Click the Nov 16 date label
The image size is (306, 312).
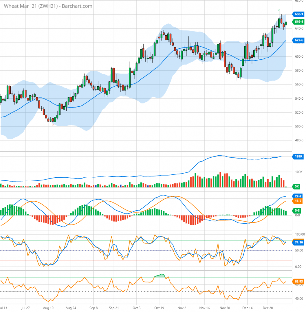[204, 308]
